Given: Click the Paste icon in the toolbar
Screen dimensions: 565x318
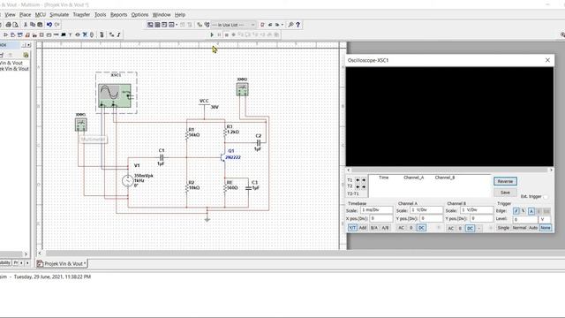Looking at the screenshot, I should 40,25.
